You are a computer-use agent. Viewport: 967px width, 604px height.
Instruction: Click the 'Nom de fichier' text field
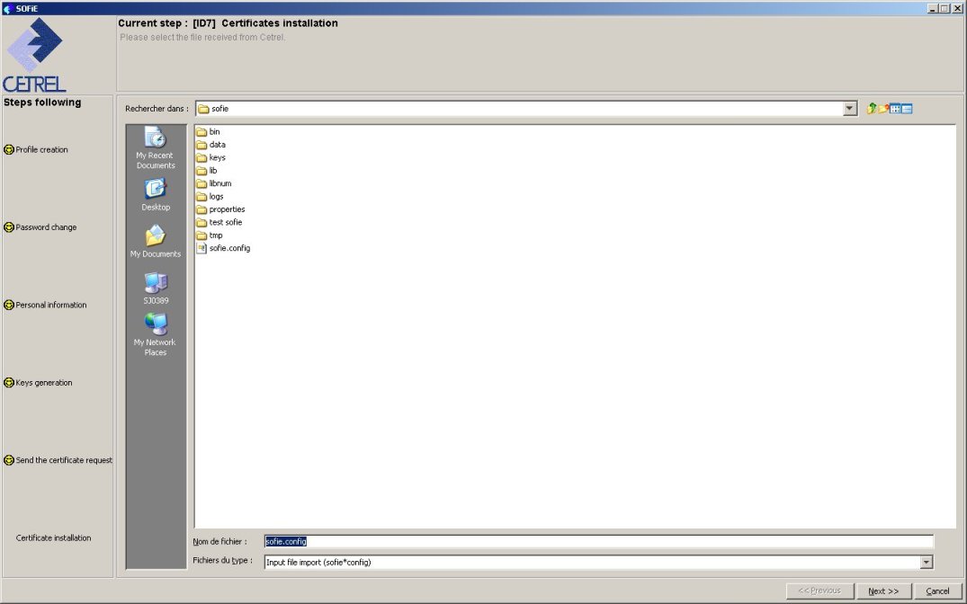(x=598, y=541)
